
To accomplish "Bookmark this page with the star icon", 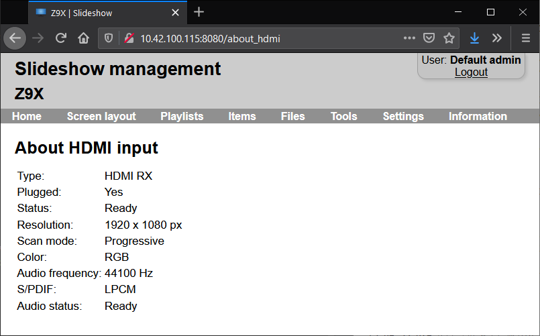I will (x=449, y=38).
